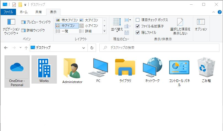Screen dimensions: 223x131
Task: Select the PC computer icon
Action: 98,70
